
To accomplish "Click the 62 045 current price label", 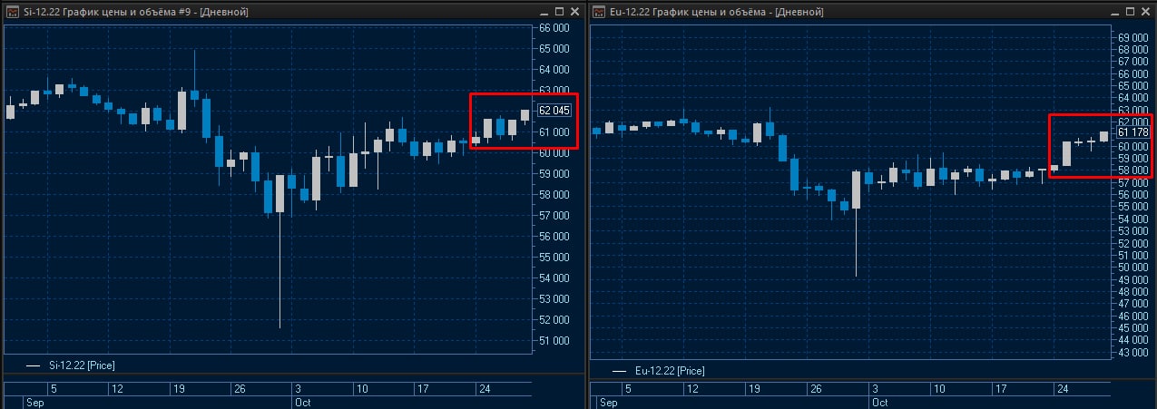I will 554,111.
